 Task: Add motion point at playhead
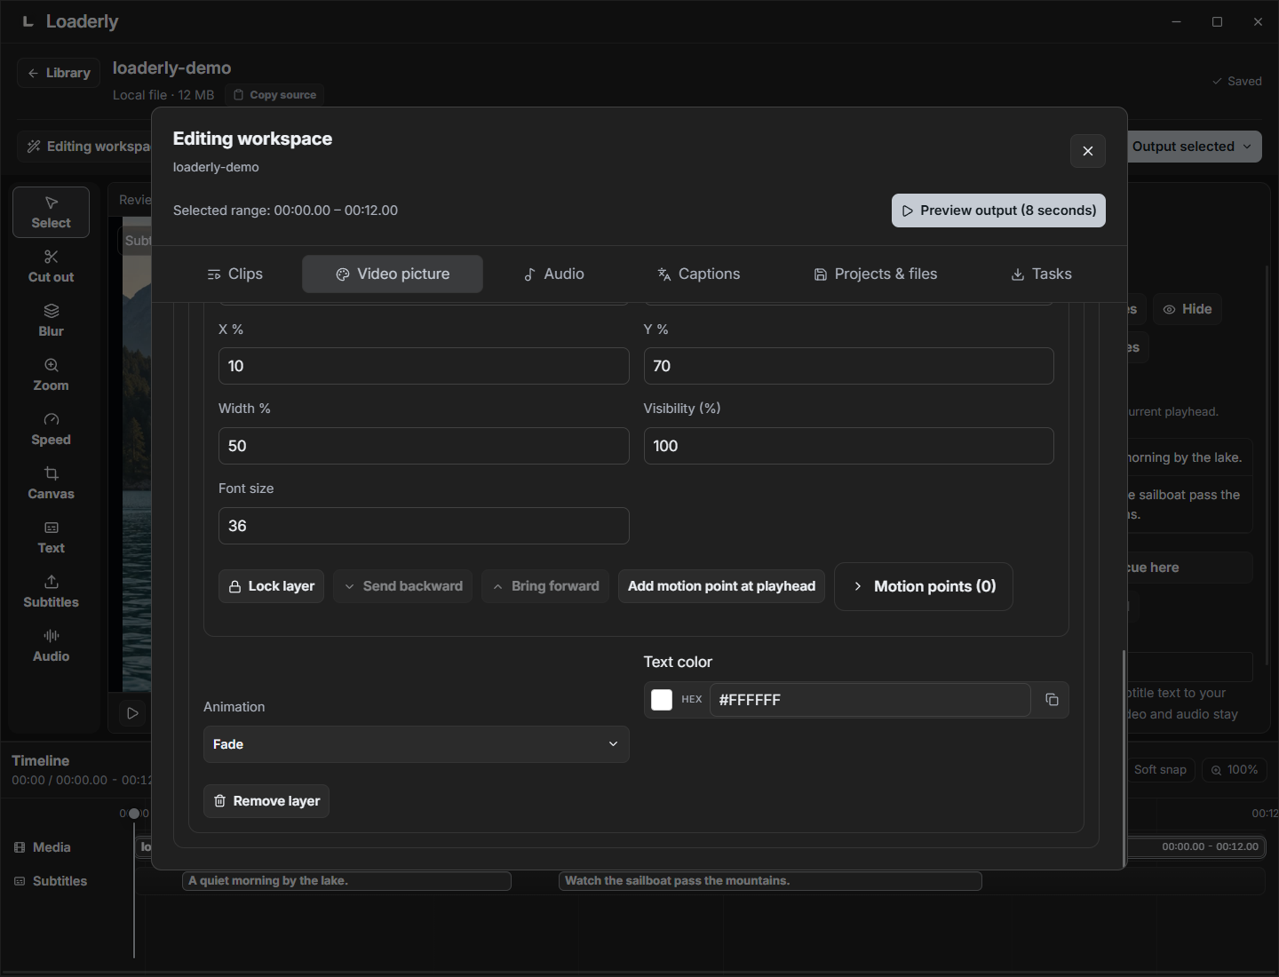[x=721, y=586]
